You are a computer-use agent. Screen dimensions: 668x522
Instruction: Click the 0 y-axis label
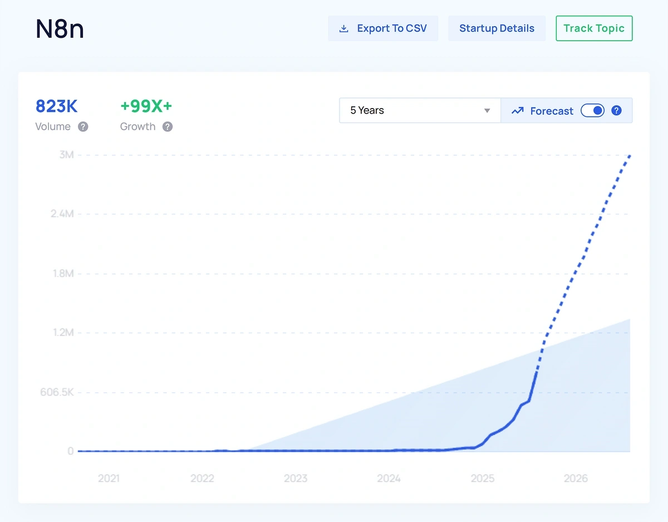[71, 451]
